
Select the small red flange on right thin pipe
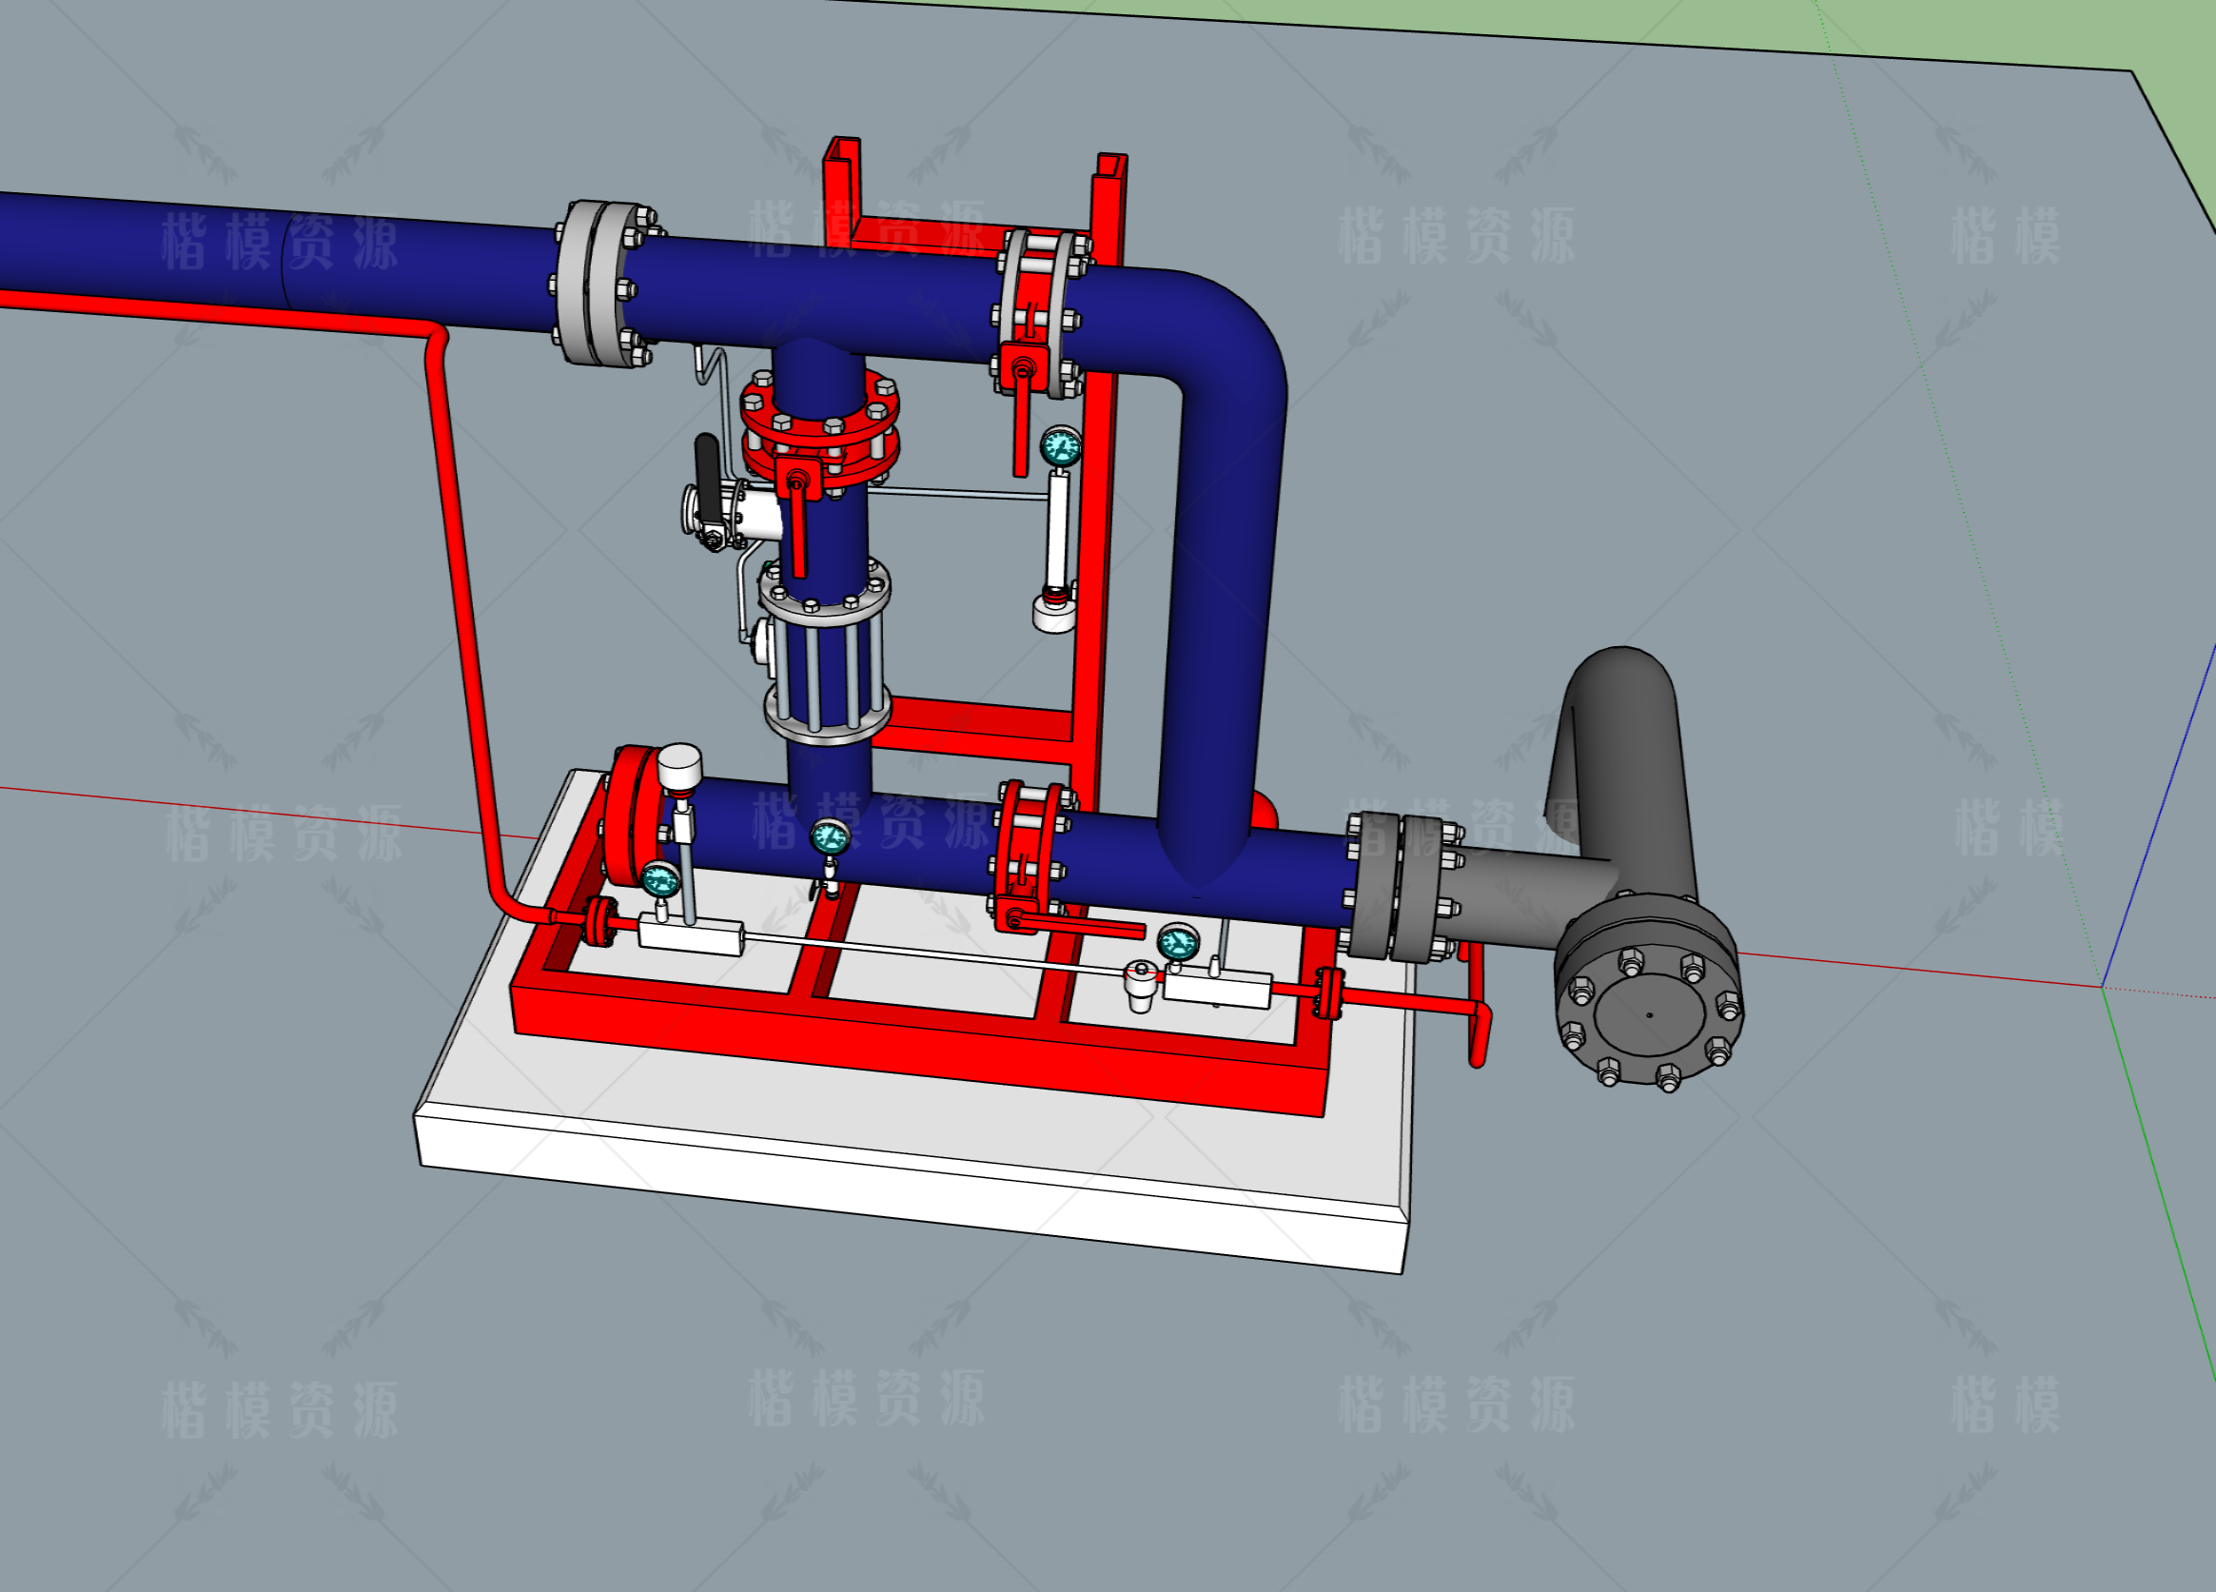pos(1328,992)
